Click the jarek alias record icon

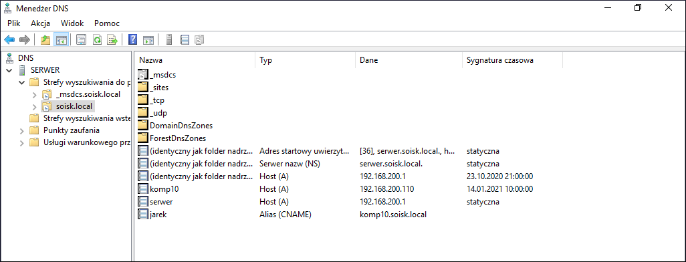144,215
